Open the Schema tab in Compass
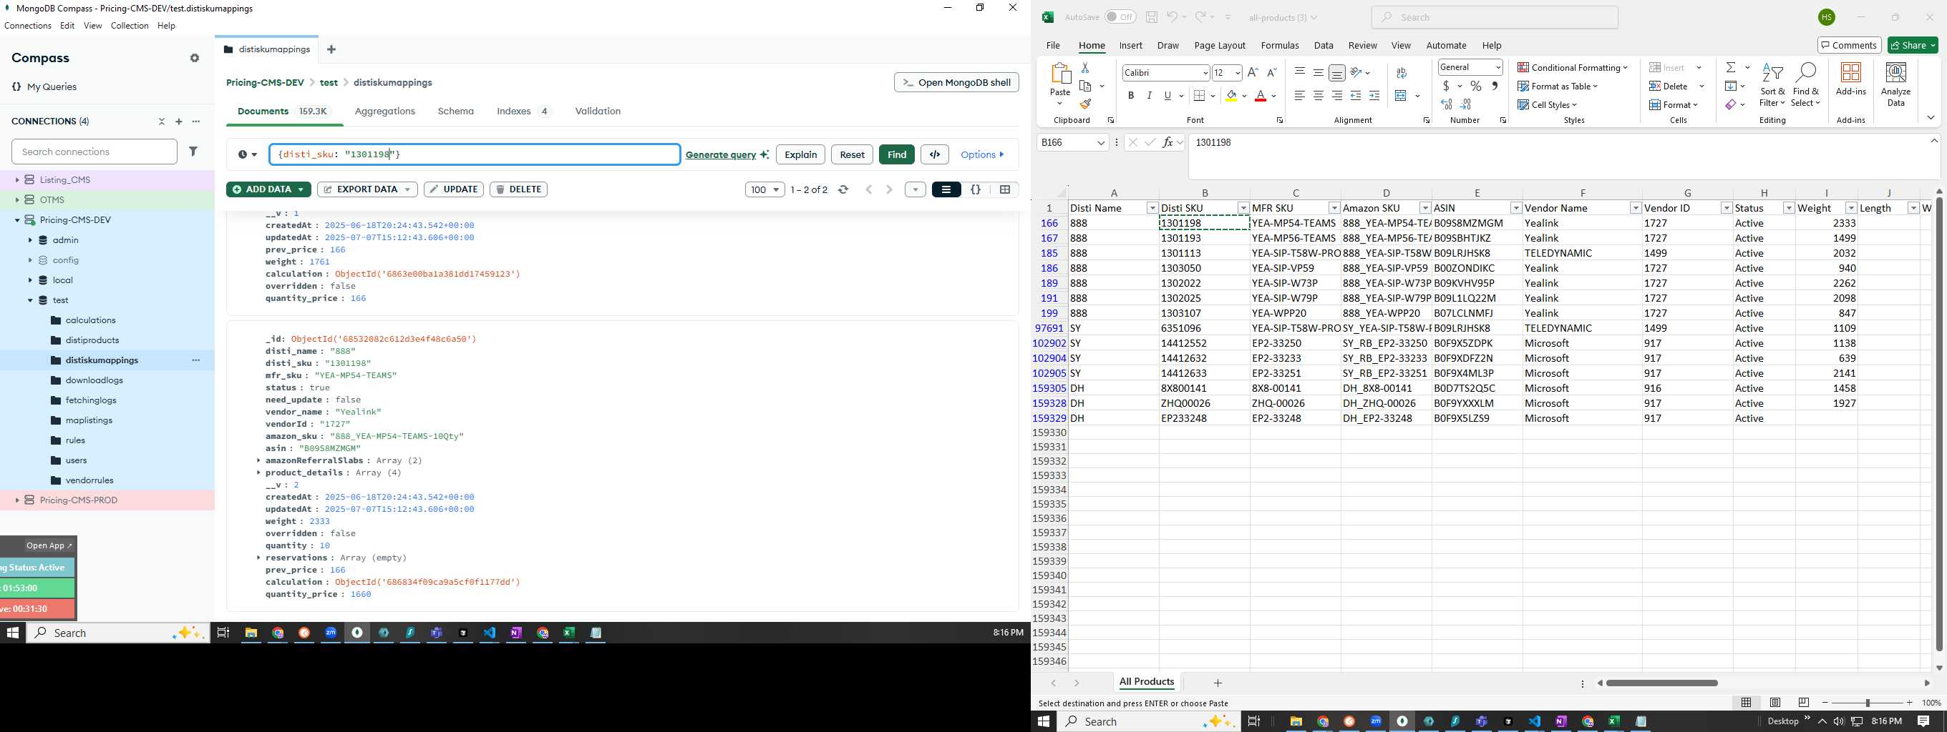Viewport: 1947px width, 732px height. (x=456, y=111)
